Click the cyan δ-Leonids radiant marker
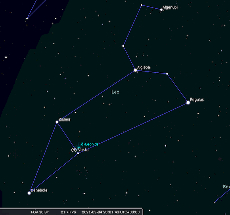Screen dimensions: 230x215 (x=79, y=147)
